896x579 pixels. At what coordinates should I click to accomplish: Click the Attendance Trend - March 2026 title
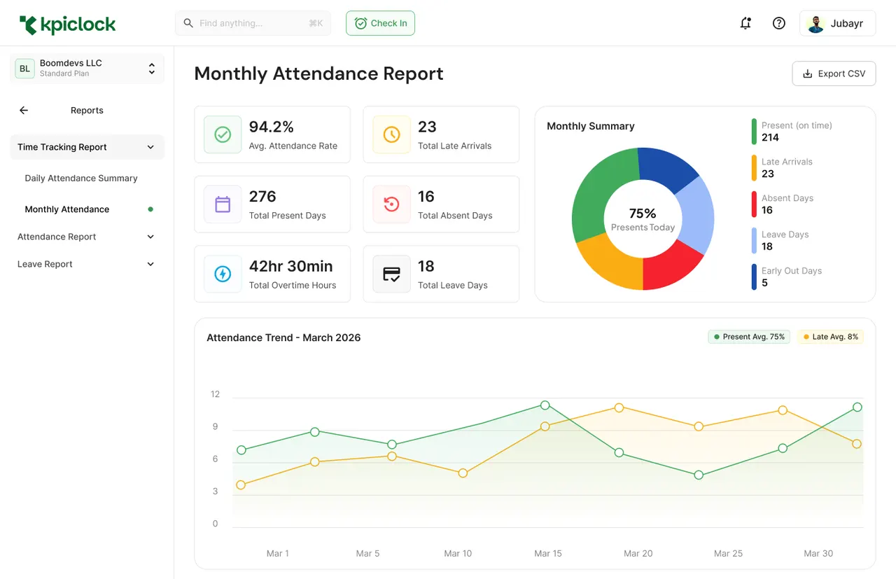(x=283, y=337)
